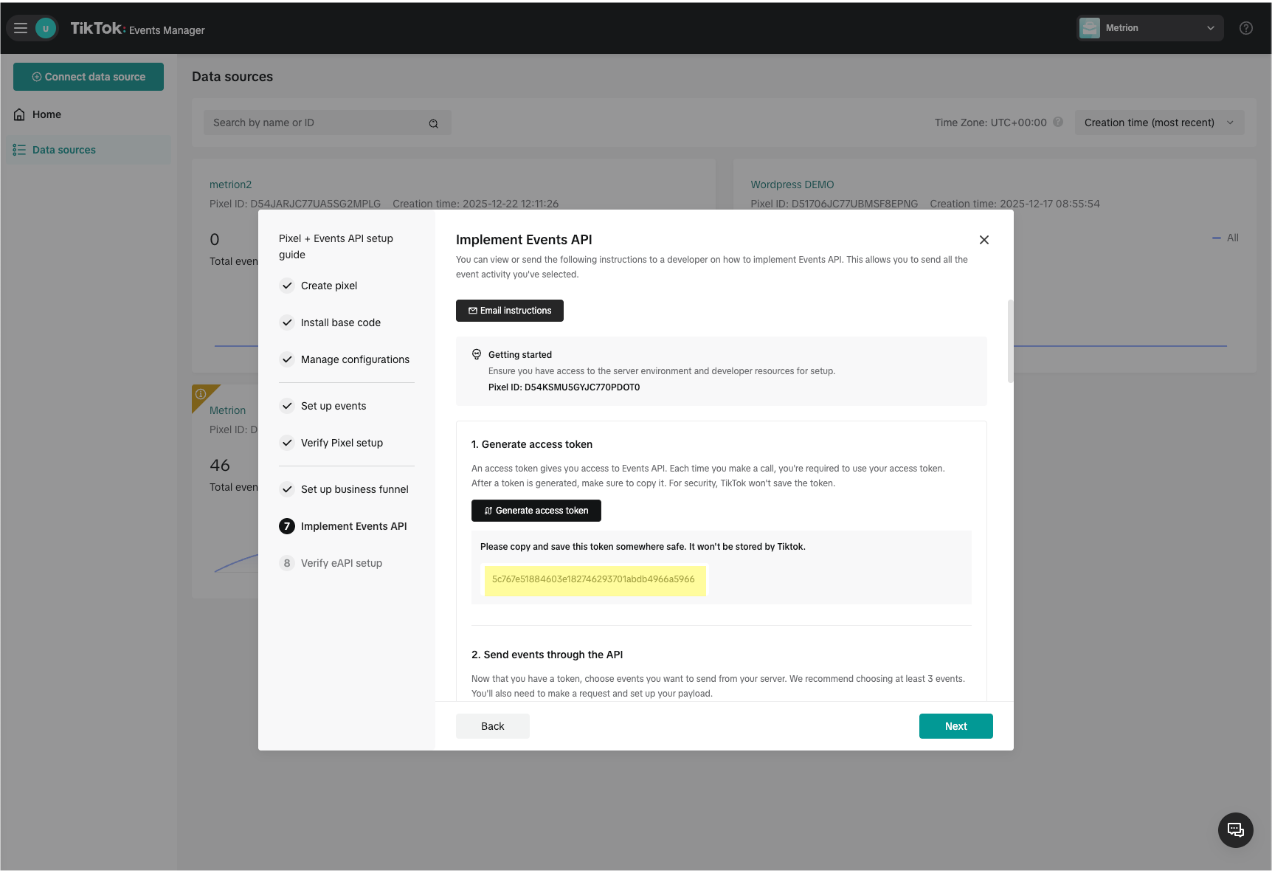
Task: Click the Generate access token button
Action: (x=536, y=511)
